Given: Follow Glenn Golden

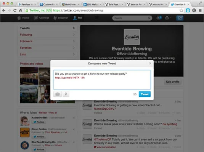Looking at the screenshot, I should click(39, 137).
